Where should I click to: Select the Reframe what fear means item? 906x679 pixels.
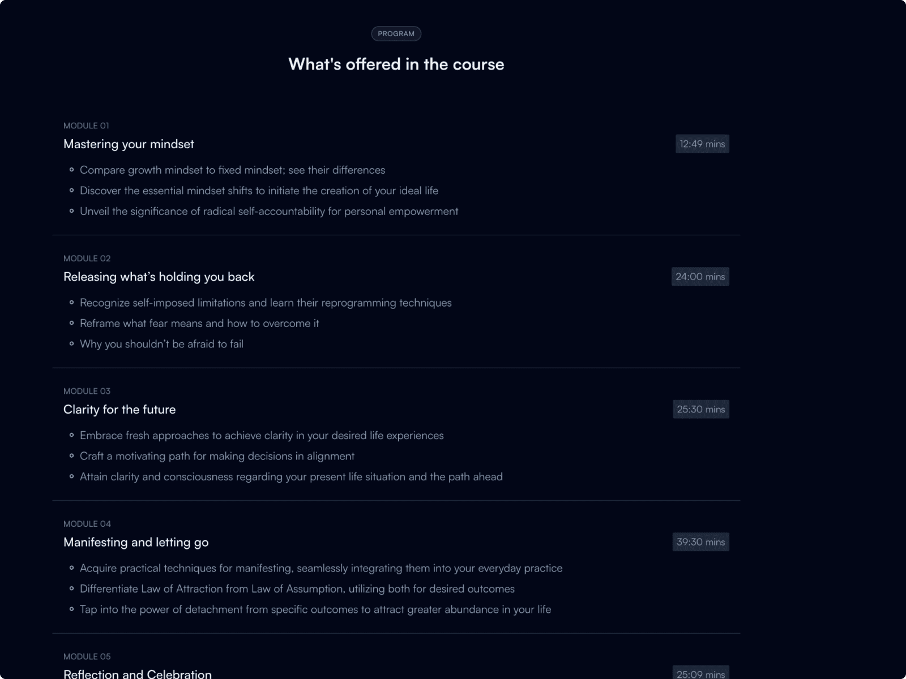point(199,323)
